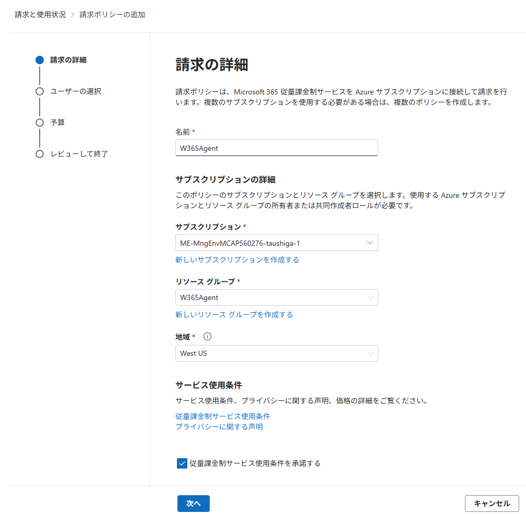Click the empty circle beside ユーザーの選択

coord(40,91)
